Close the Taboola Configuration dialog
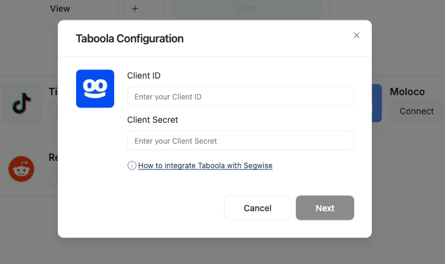Screen dimensions: 445x264 [357, 36]
